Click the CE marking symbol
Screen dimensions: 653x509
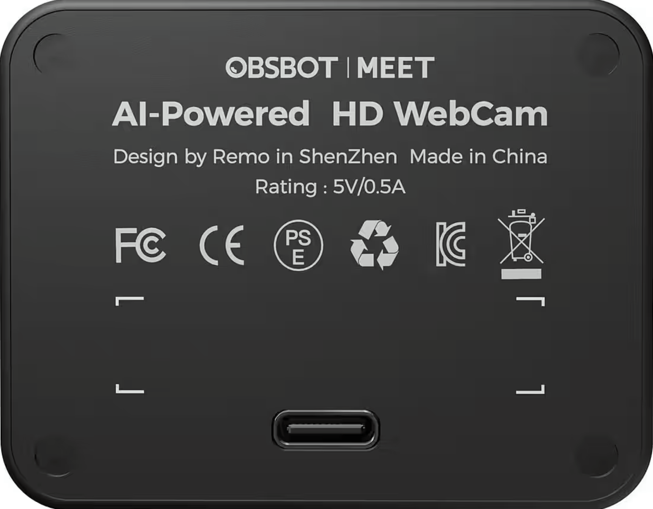click(x=222, y=245)
